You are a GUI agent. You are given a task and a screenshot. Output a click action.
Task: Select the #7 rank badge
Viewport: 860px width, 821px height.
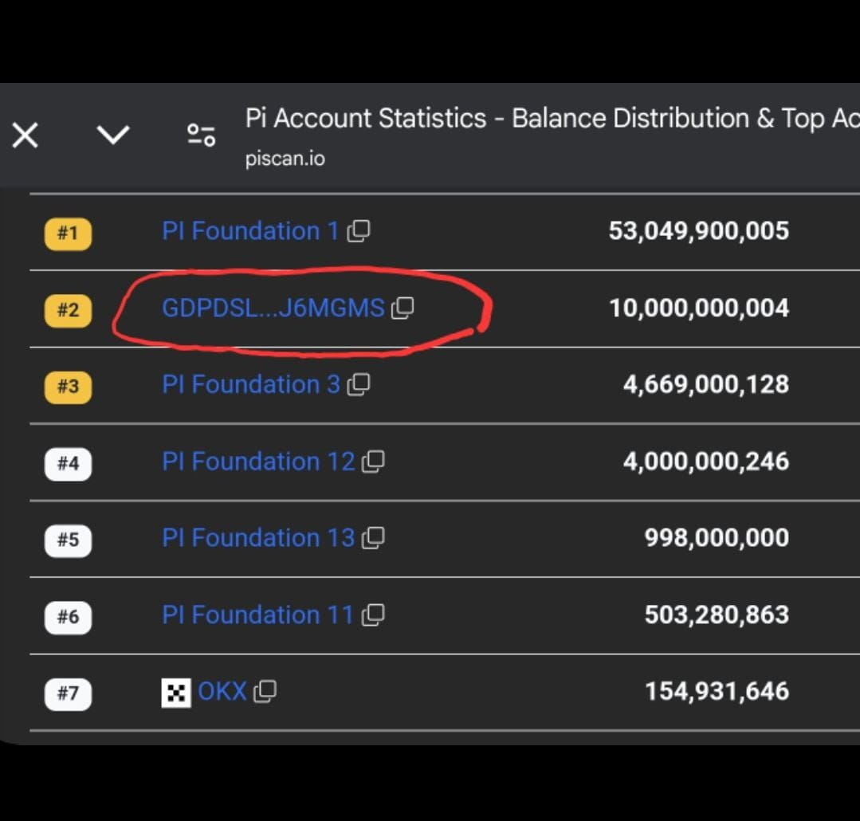pos(68,693)
